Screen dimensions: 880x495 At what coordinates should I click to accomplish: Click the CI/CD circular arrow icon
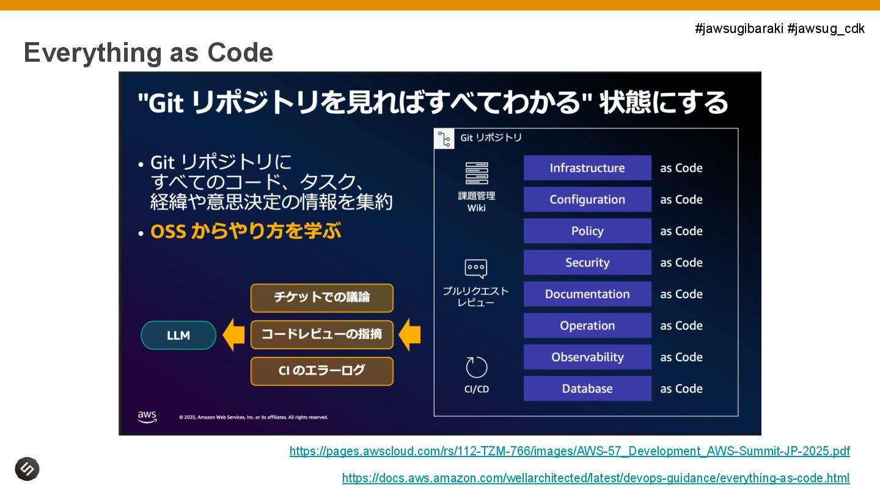click(477, 367)
